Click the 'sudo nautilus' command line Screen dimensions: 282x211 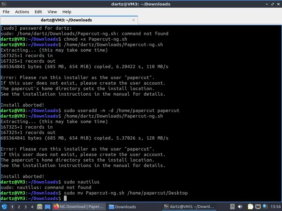[x=82, y=182]
